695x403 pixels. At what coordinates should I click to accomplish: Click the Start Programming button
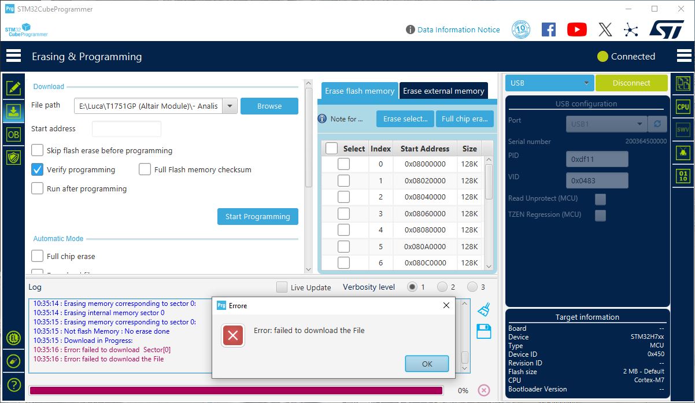pos(257,216)
